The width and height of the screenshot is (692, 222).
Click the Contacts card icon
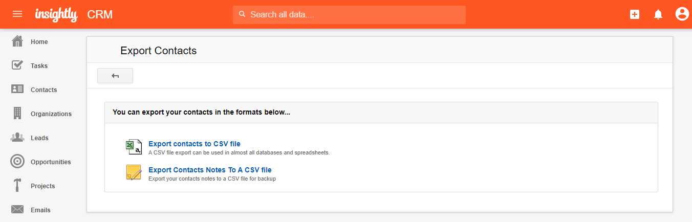click(x=17, y=90)
